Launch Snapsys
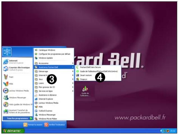The width and height of the screenshot is (178, 134). point(98,79)
